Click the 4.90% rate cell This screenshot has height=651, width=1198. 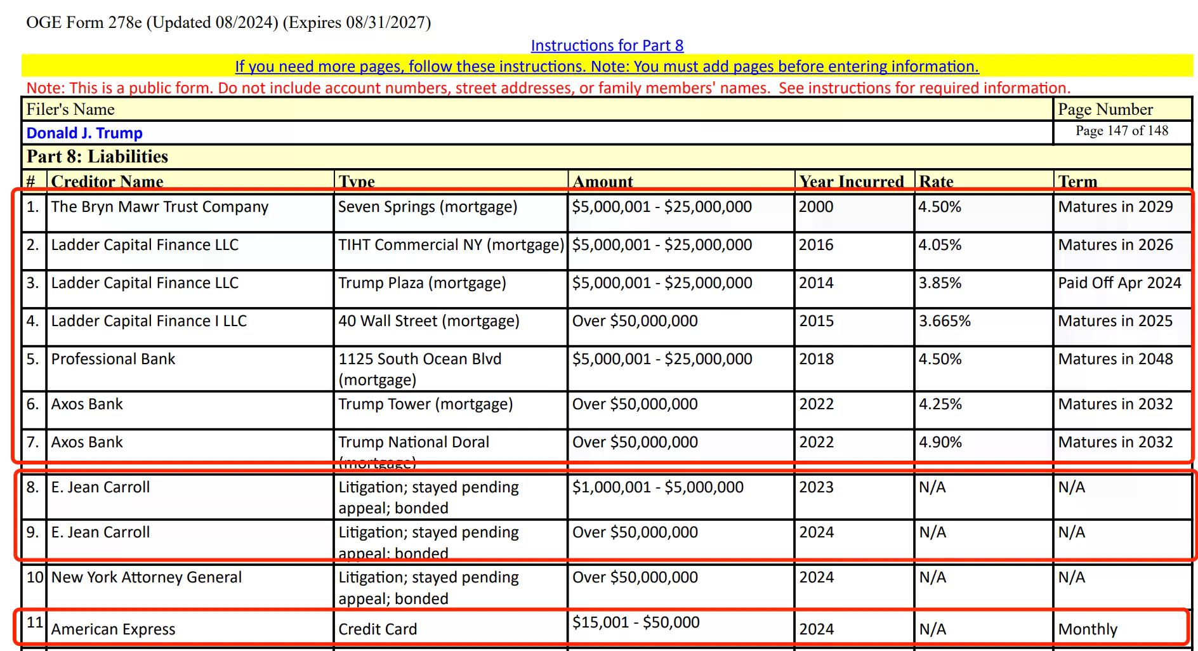[940, 443]
